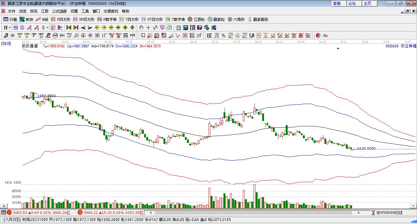
Task: Open 公式选股 menu
Action: pos(59,11)
